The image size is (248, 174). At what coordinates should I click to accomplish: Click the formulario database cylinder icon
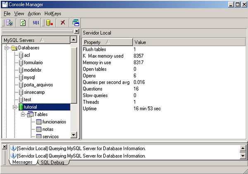click(21, 63)
